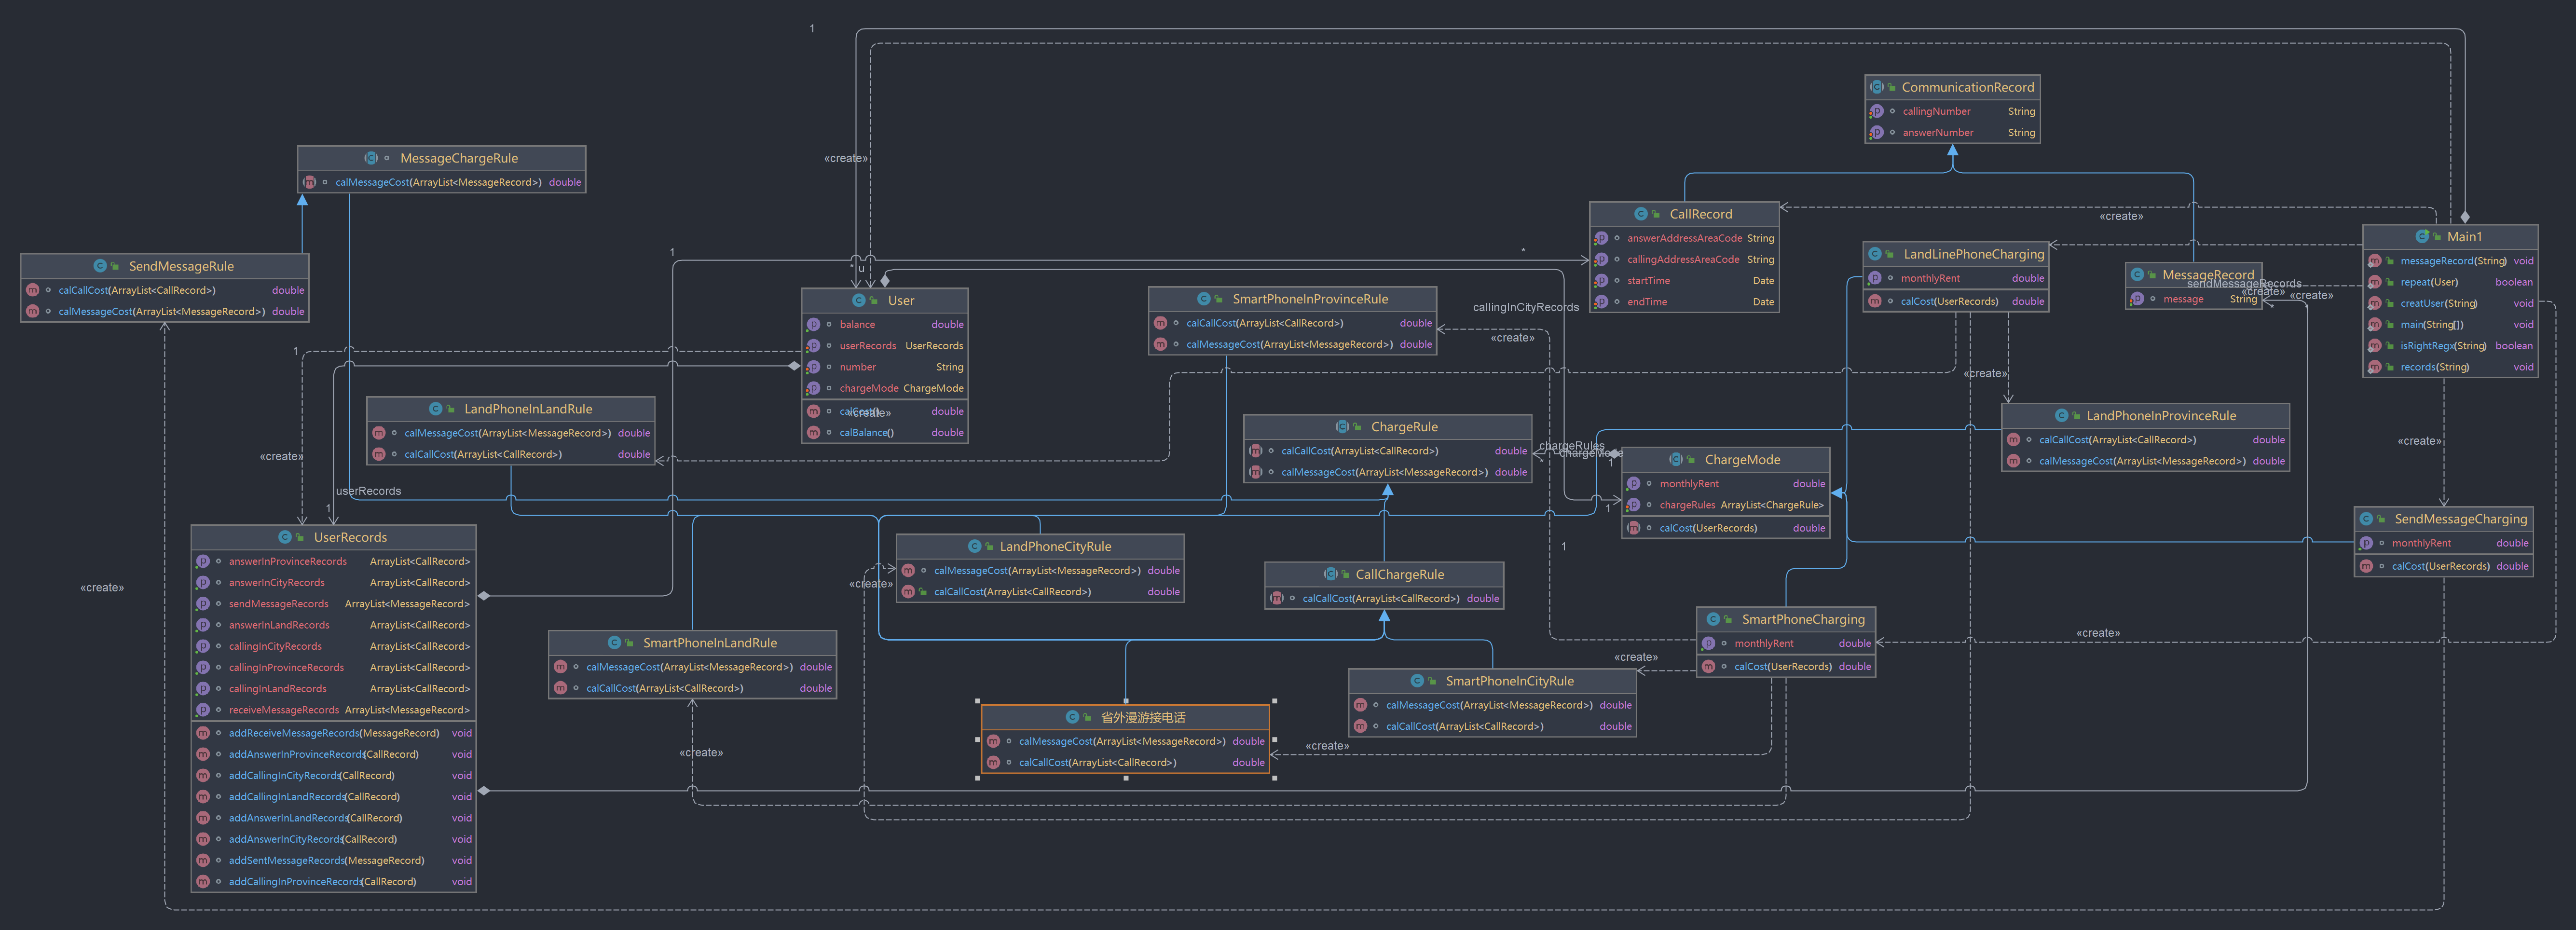The image size is (2576, 930).
Task: Click the User class icon
Action: tap(858, 300)
